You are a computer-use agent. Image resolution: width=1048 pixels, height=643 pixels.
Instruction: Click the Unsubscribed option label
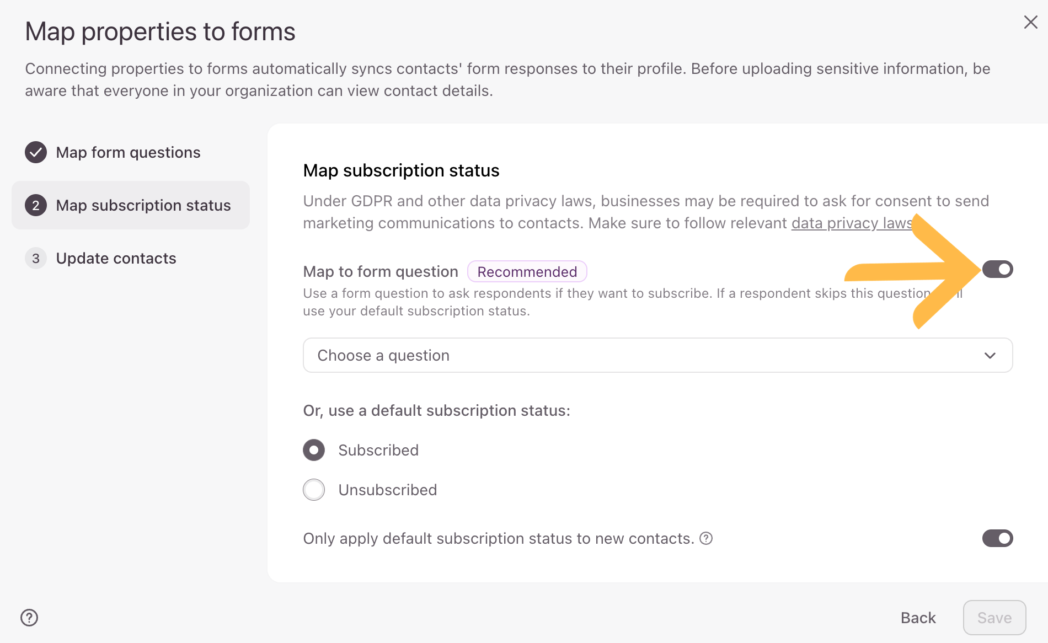tap(387, 490)
